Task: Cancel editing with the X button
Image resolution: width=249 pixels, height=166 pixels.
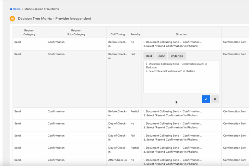Action: coord(215,99)
